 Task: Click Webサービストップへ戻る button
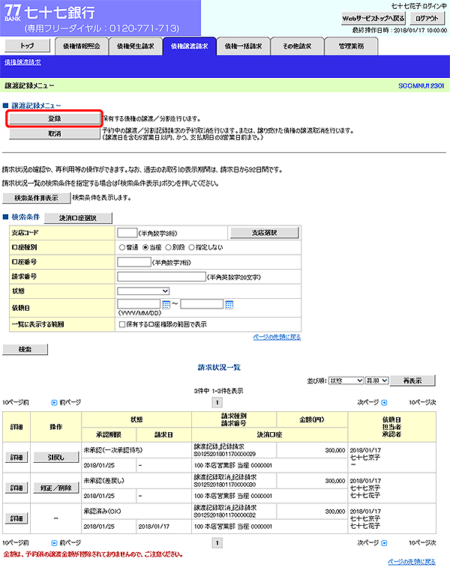pyautogui.click(x=373, y=19)
